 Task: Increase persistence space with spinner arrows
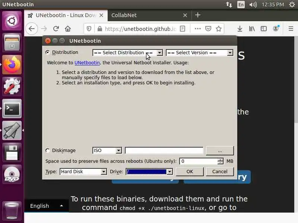(x=220, y=160)
